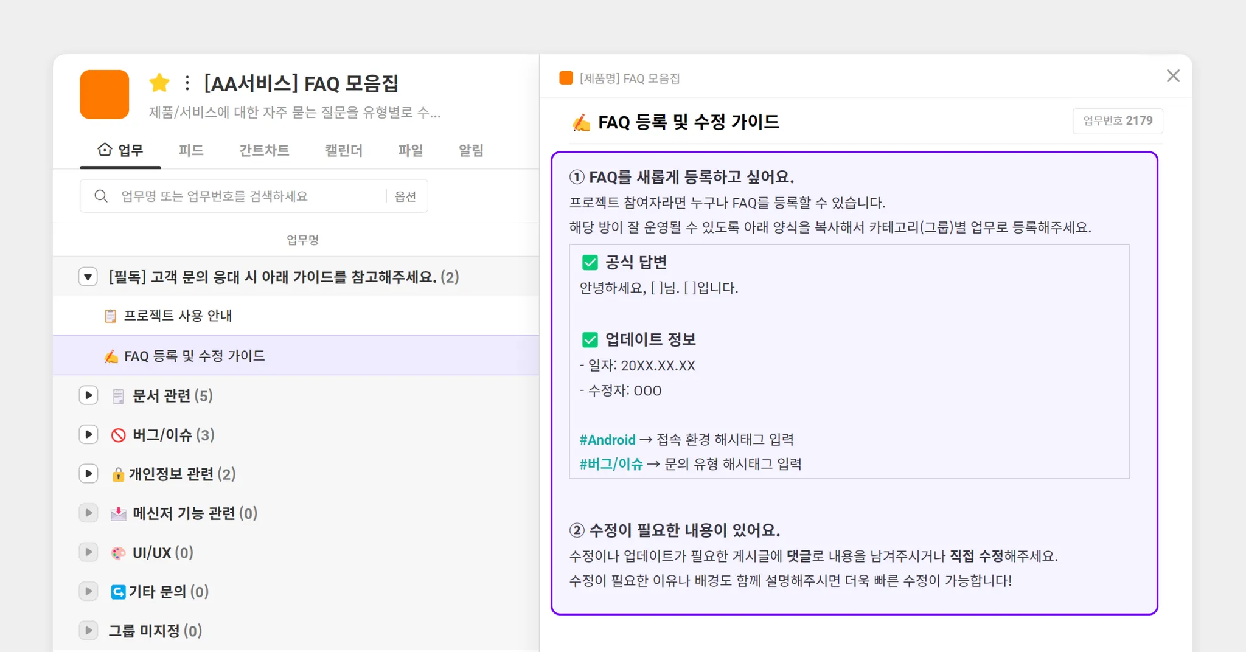Click the lock icon for 개인정보 관련
Screen dimensions: 1246x652
[x=118, y=474]
